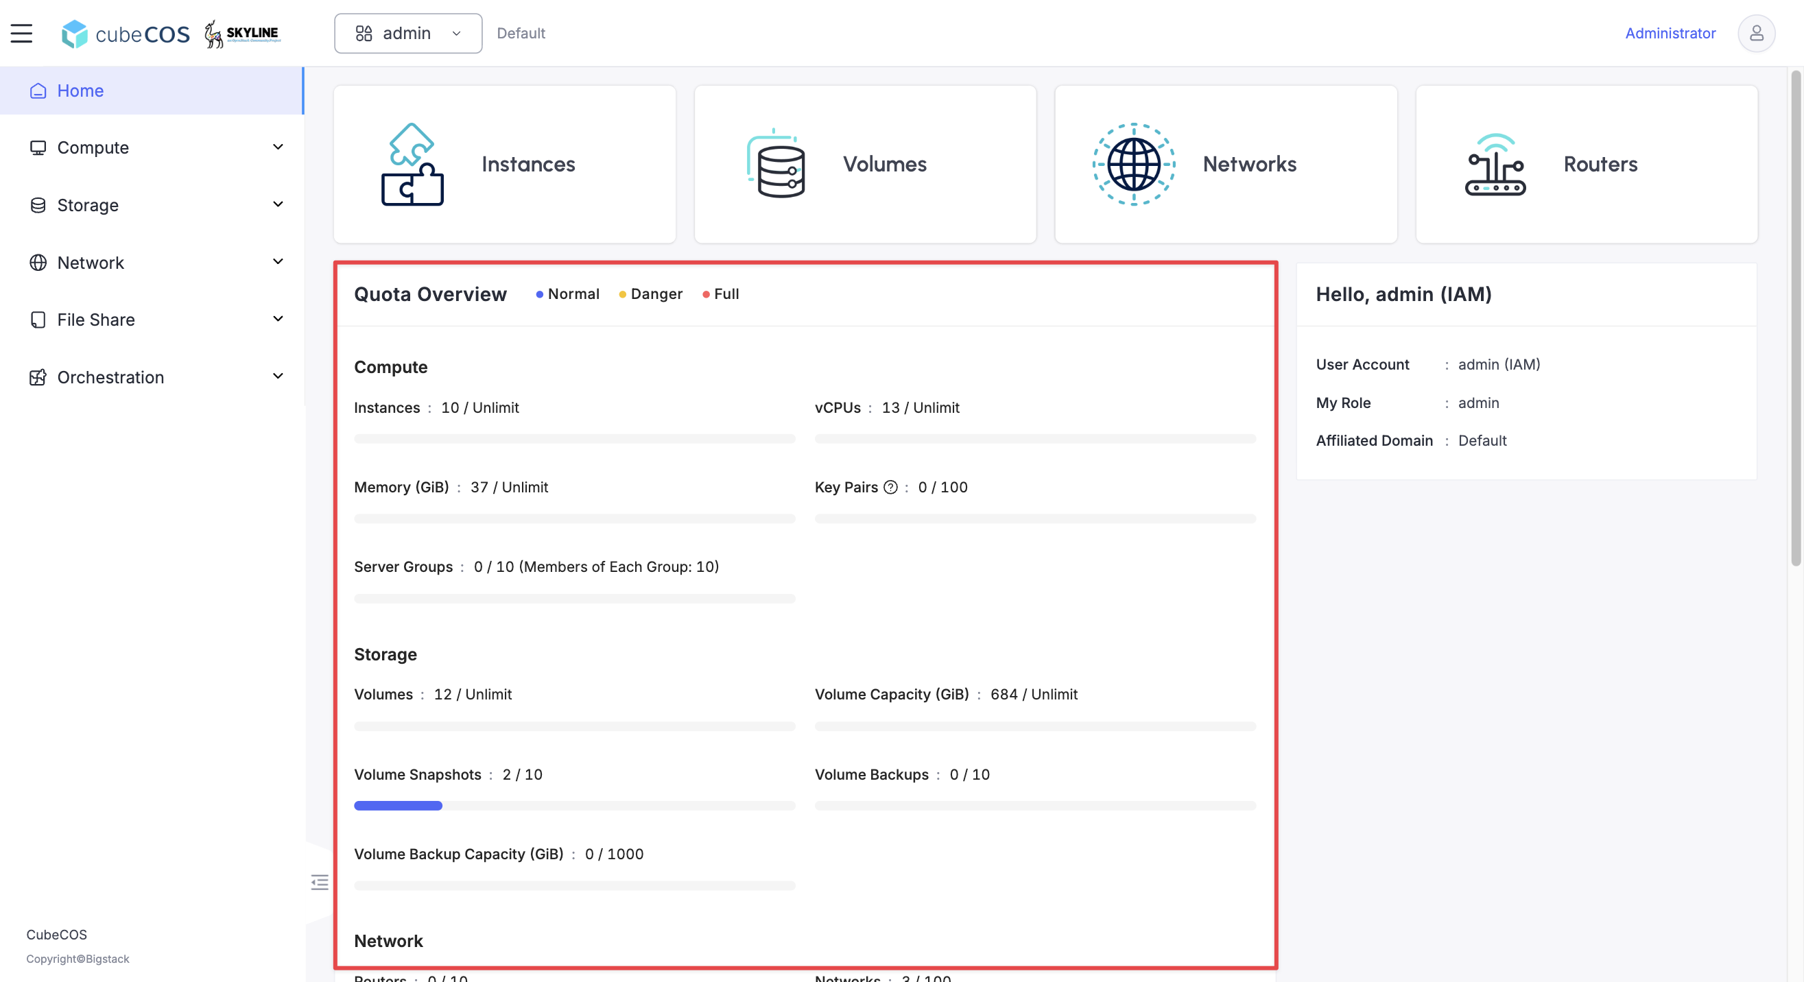Screen dimensions: 1804x982
Task: Click the Danger legend yellow dot
Action: 622,295
